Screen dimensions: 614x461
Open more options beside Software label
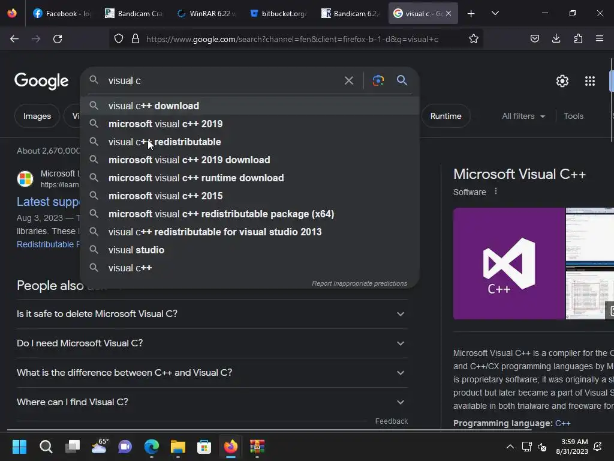tap(496, 191)
